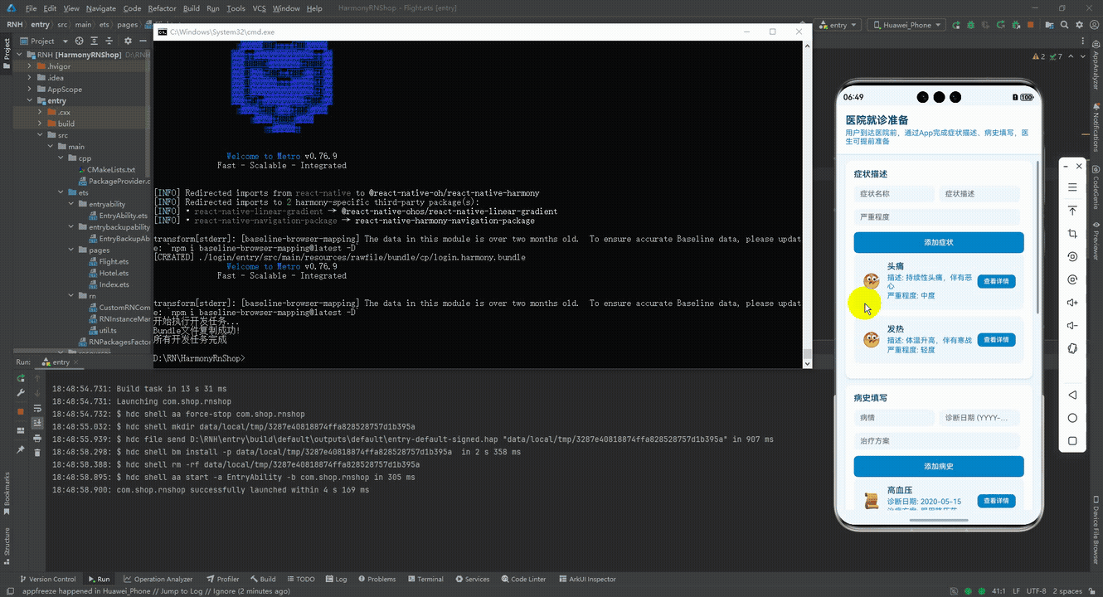
Task: Open the Project view dropdown
Action: [x=42, y=41]
